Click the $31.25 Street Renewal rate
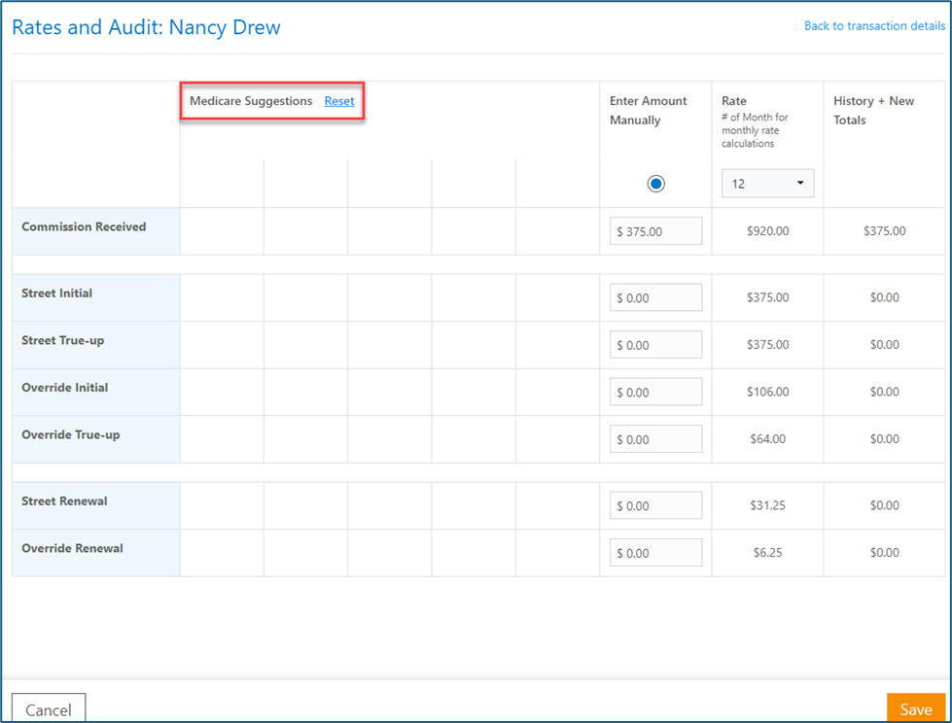Screen dimensions: 952x723 point(767,506)
